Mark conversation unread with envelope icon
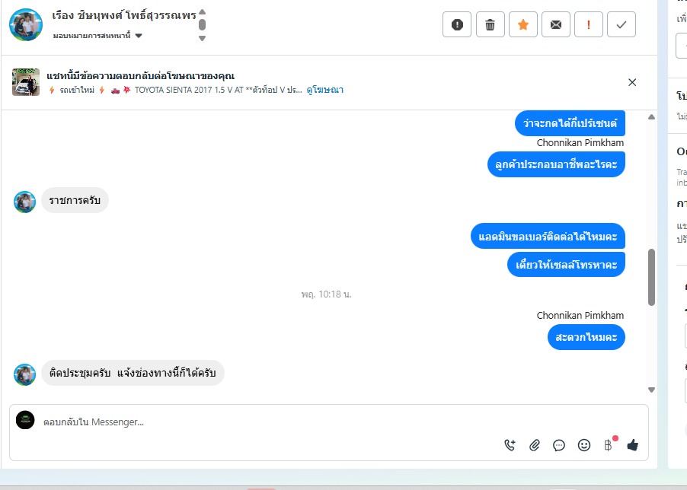 [x=556, y=24]
